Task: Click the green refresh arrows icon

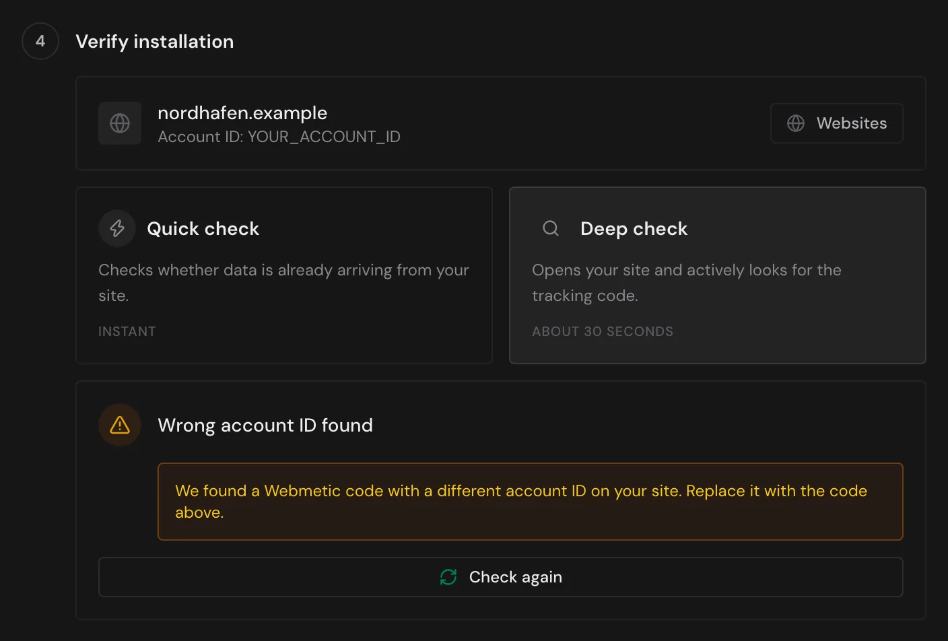Action: pyautogui.click(x=448, y=577)
